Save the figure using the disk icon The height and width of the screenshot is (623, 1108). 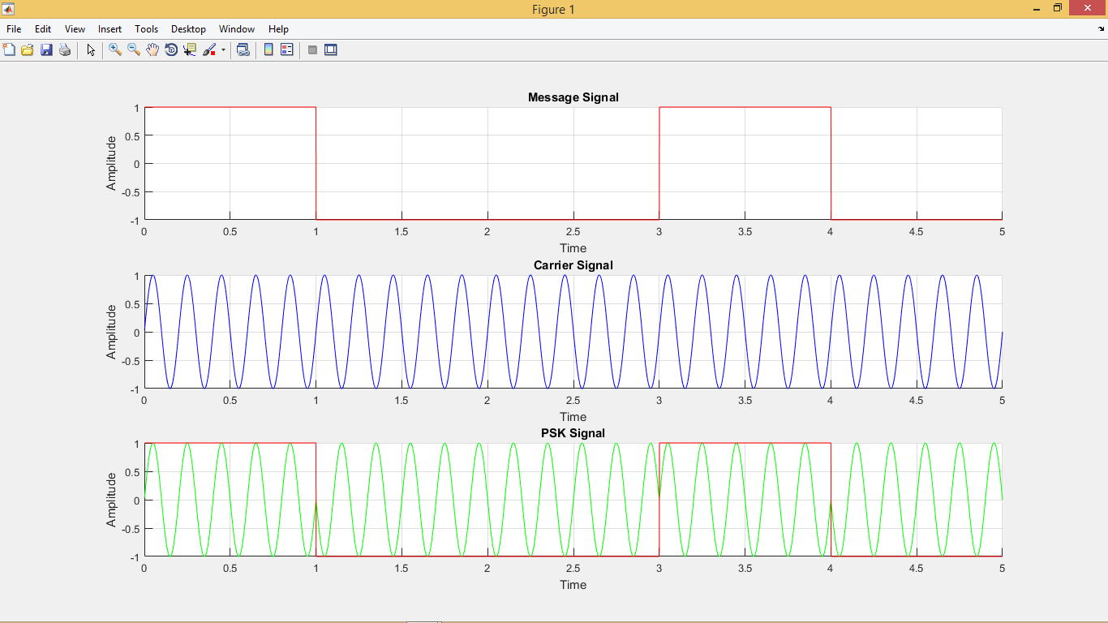pyautogui.click(x=46, y=49)
